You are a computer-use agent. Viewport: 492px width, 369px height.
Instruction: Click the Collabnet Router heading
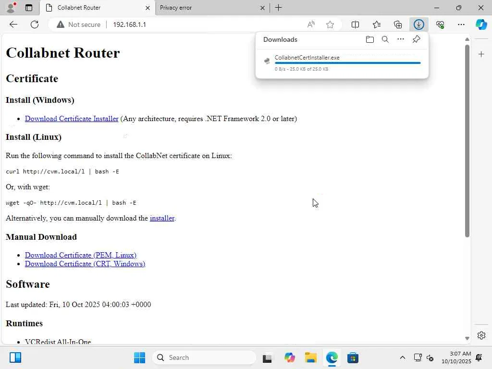[63, 53]
